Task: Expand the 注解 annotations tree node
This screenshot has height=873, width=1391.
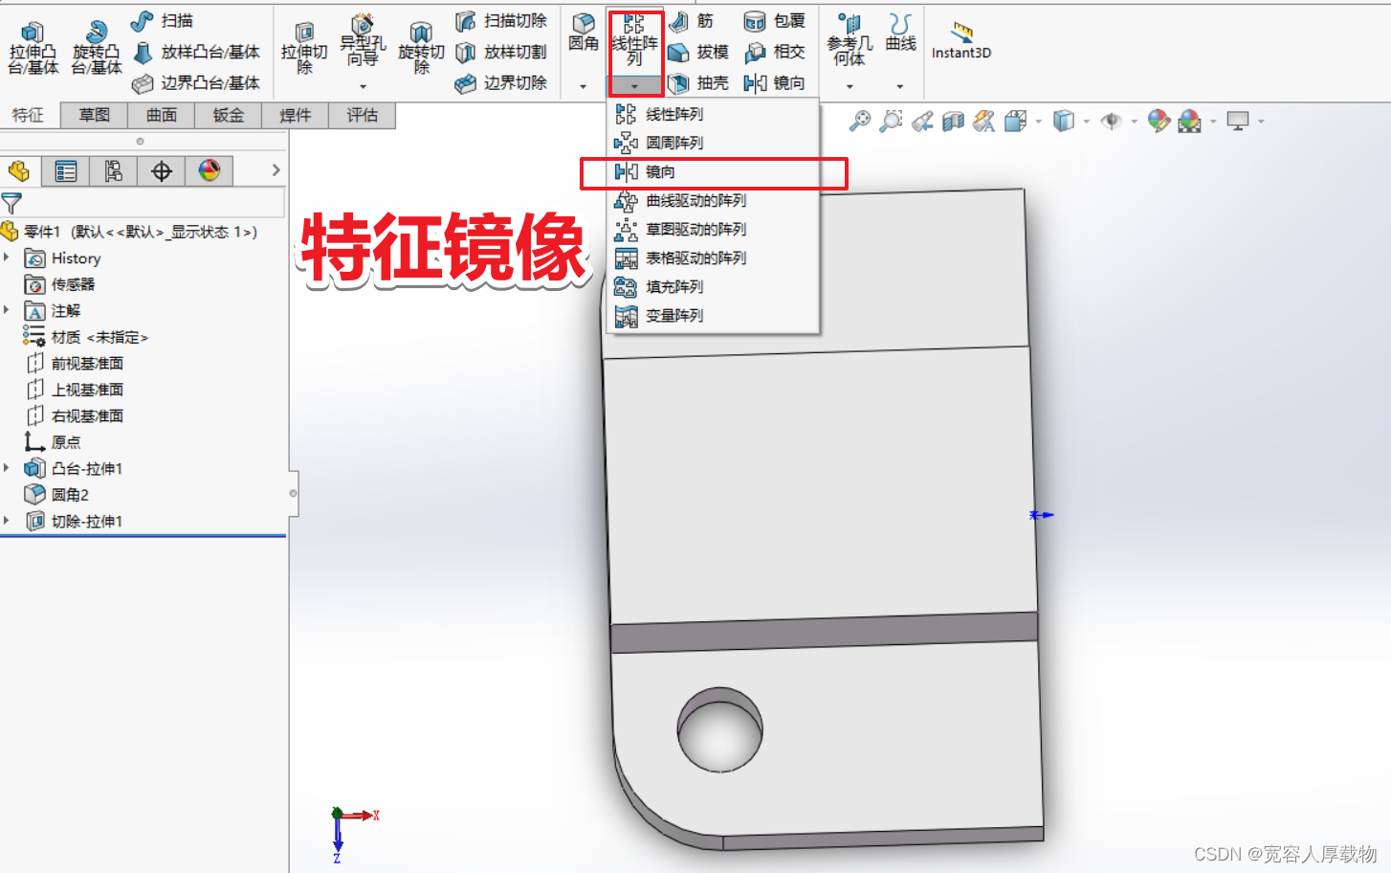Action: (7, 310)
